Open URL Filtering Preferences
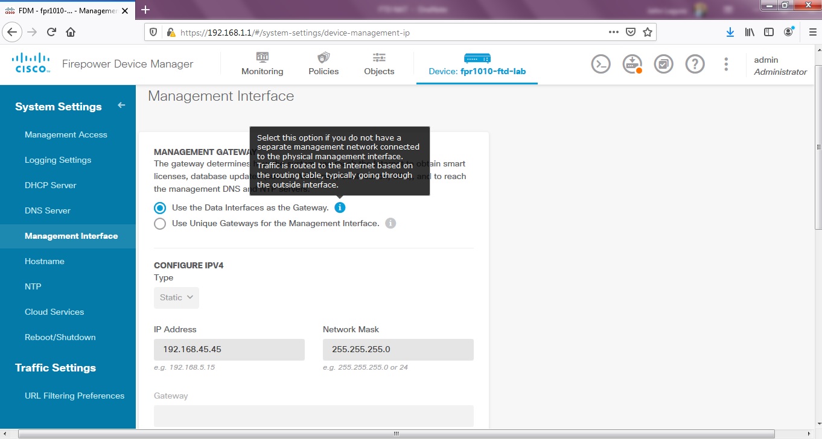The height and width of the screenshot is (439, 822). pyautogui.click(x=74, y=396)
